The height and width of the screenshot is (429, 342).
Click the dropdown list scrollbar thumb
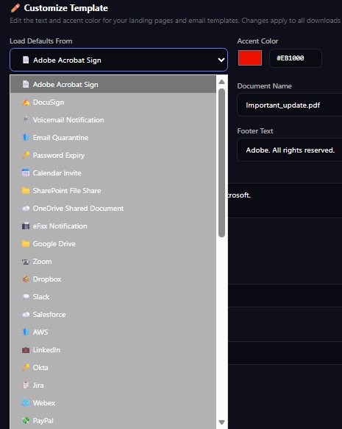tap(221, 163)
